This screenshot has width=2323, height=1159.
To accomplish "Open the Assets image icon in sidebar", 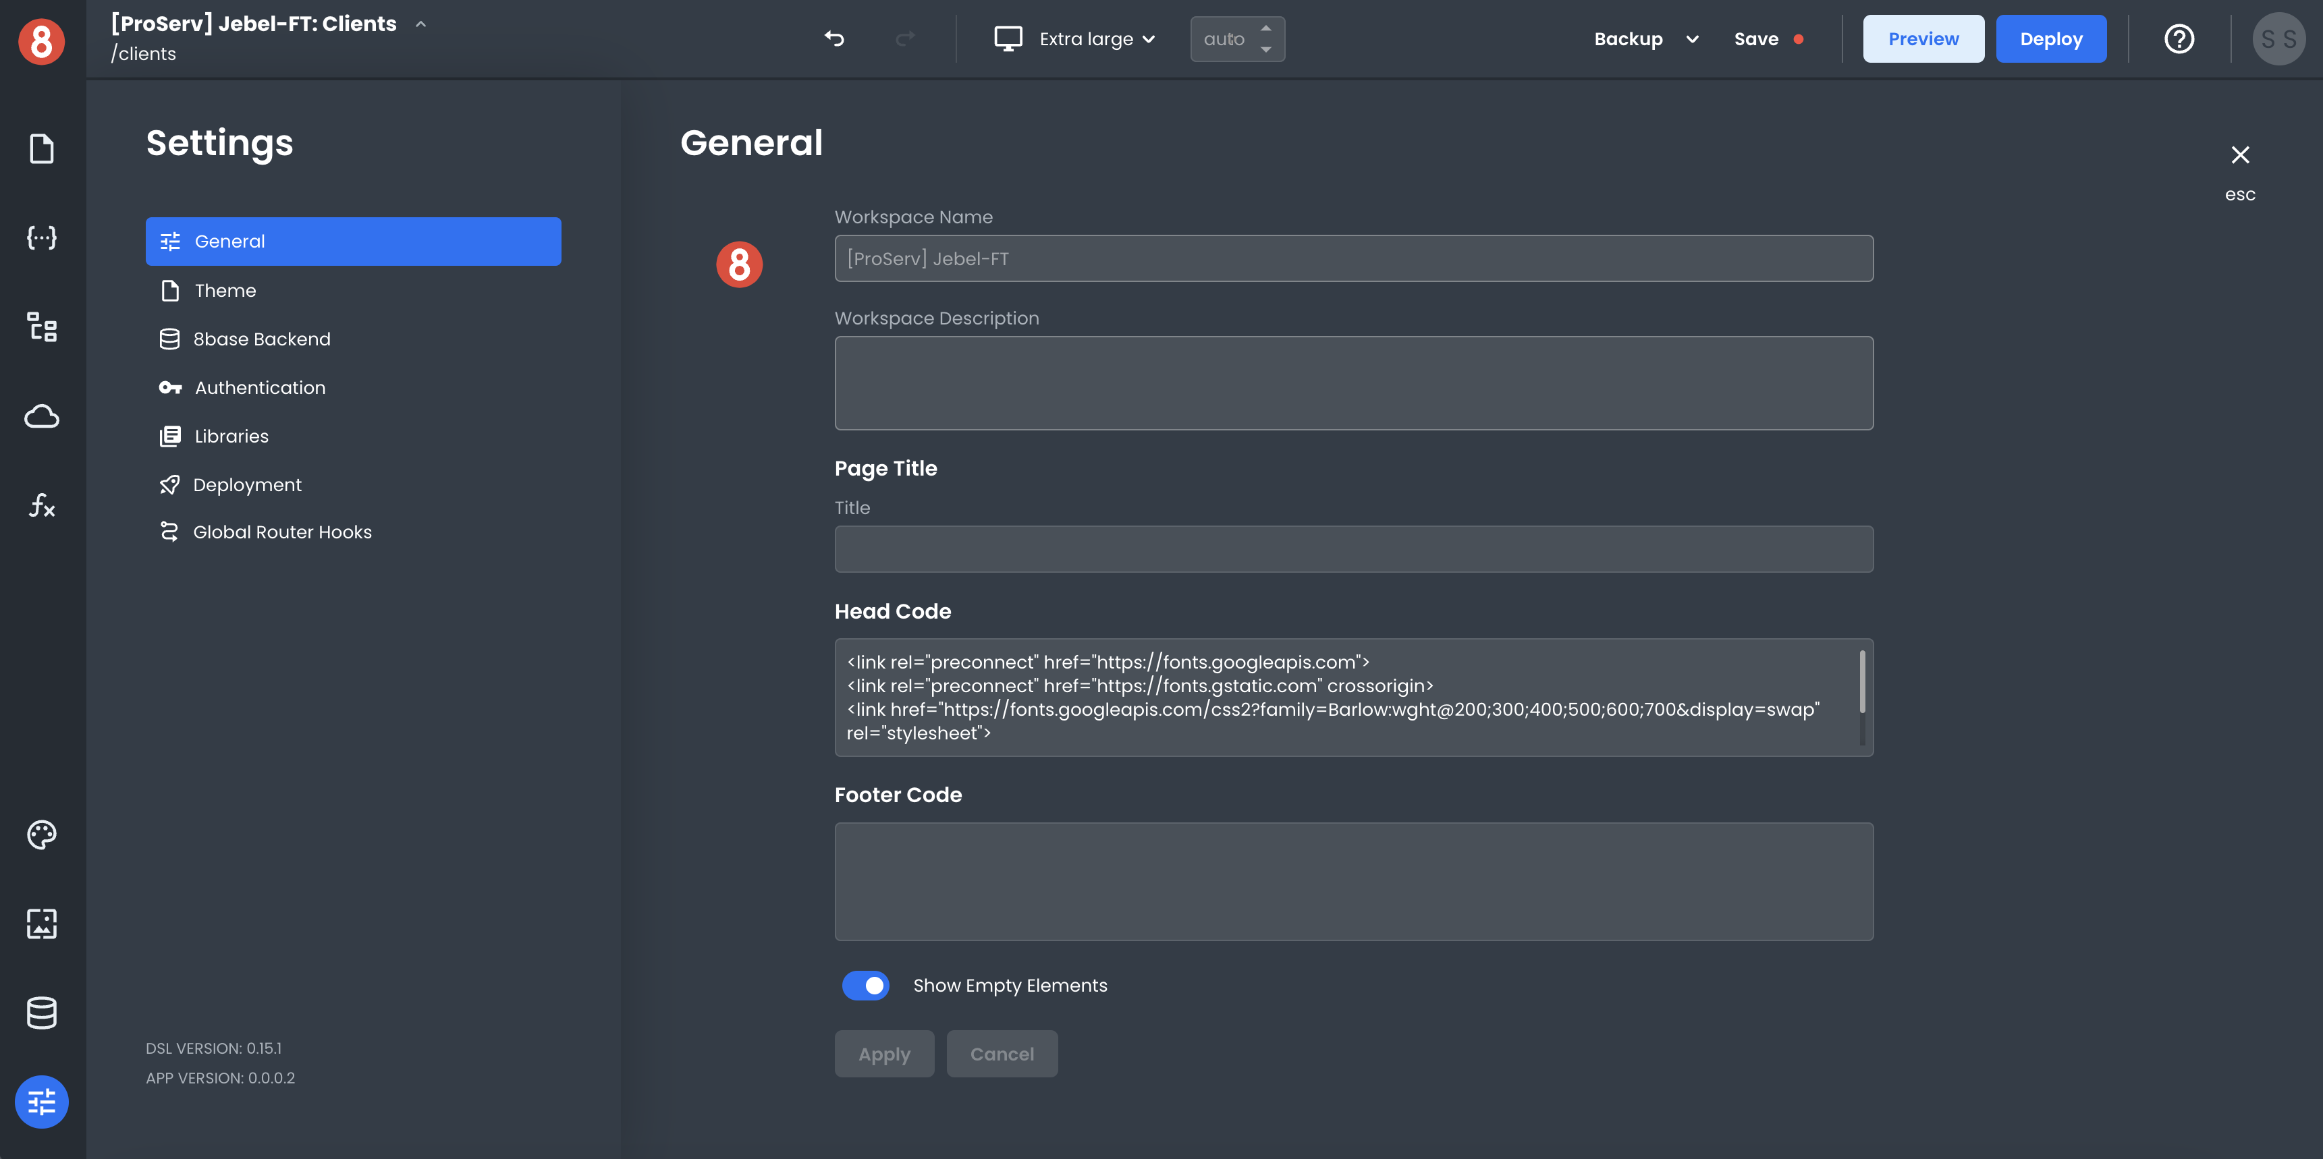I will pos(41,924).
